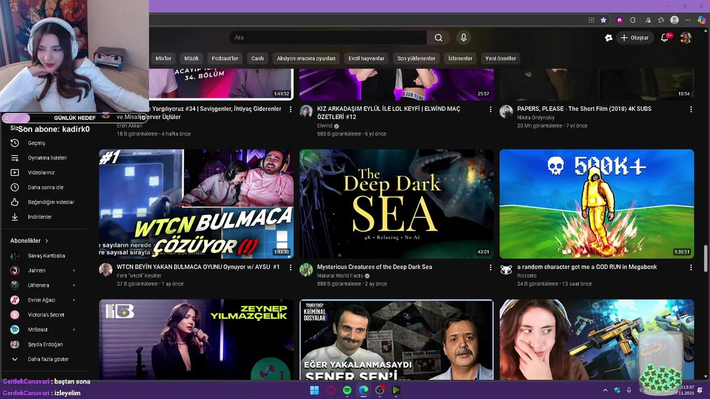710x399 pixels.
Task: Expand the Abonelikler section arrow
Action: 47,241
